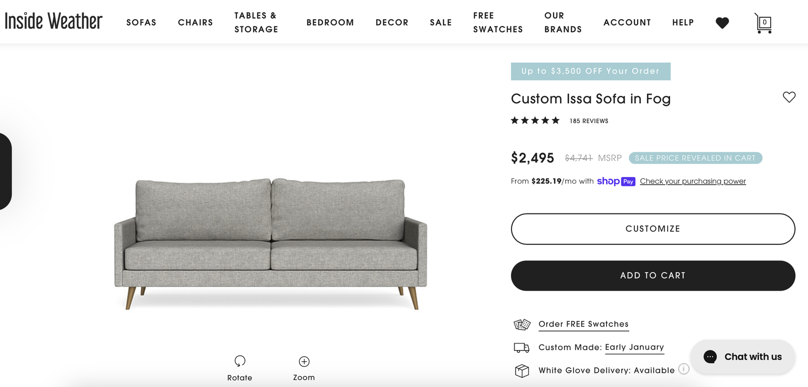Toggle the heart favorite next to product title
808x387 pixels.
click(789, 97)
